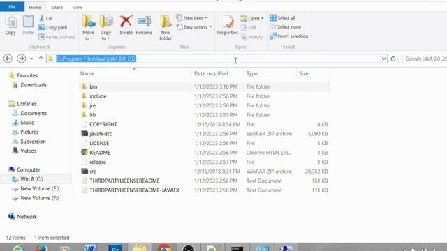Image resolution: width=447 pixels, height=251 pixels.
Task: Refresh the current folder
Action: [393, 59]
